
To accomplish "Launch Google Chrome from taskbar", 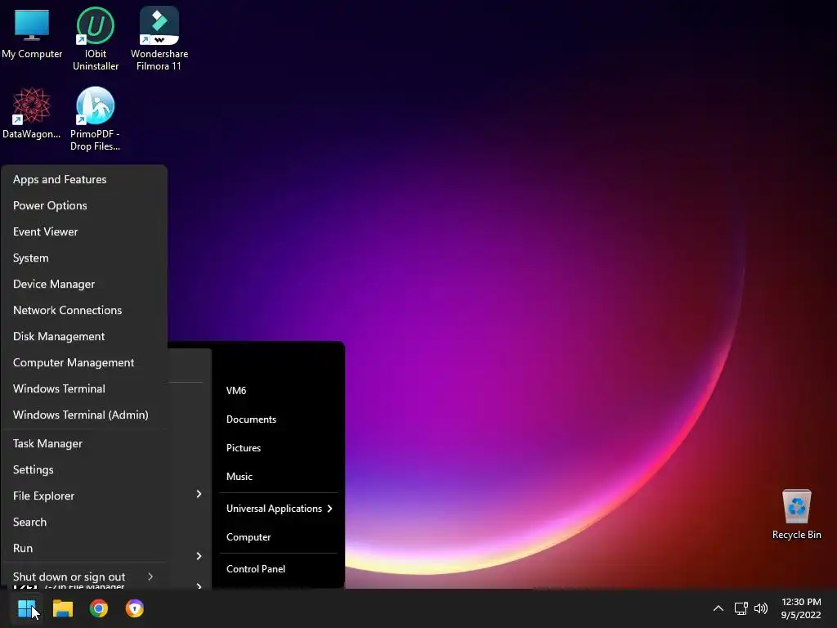I will 99,608.
